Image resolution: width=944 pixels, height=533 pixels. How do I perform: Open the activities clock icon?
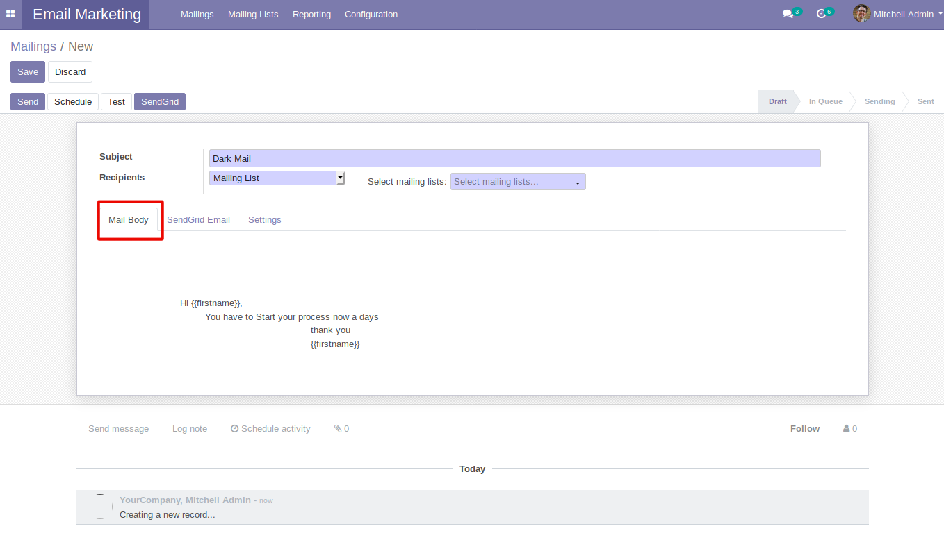click(821, 14)
